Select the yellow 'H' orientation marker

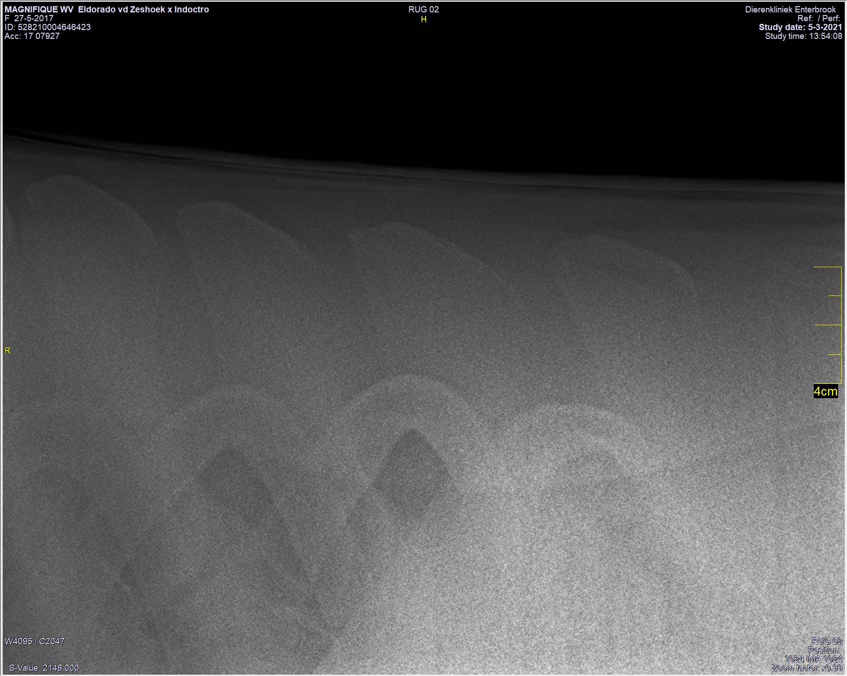423,19
